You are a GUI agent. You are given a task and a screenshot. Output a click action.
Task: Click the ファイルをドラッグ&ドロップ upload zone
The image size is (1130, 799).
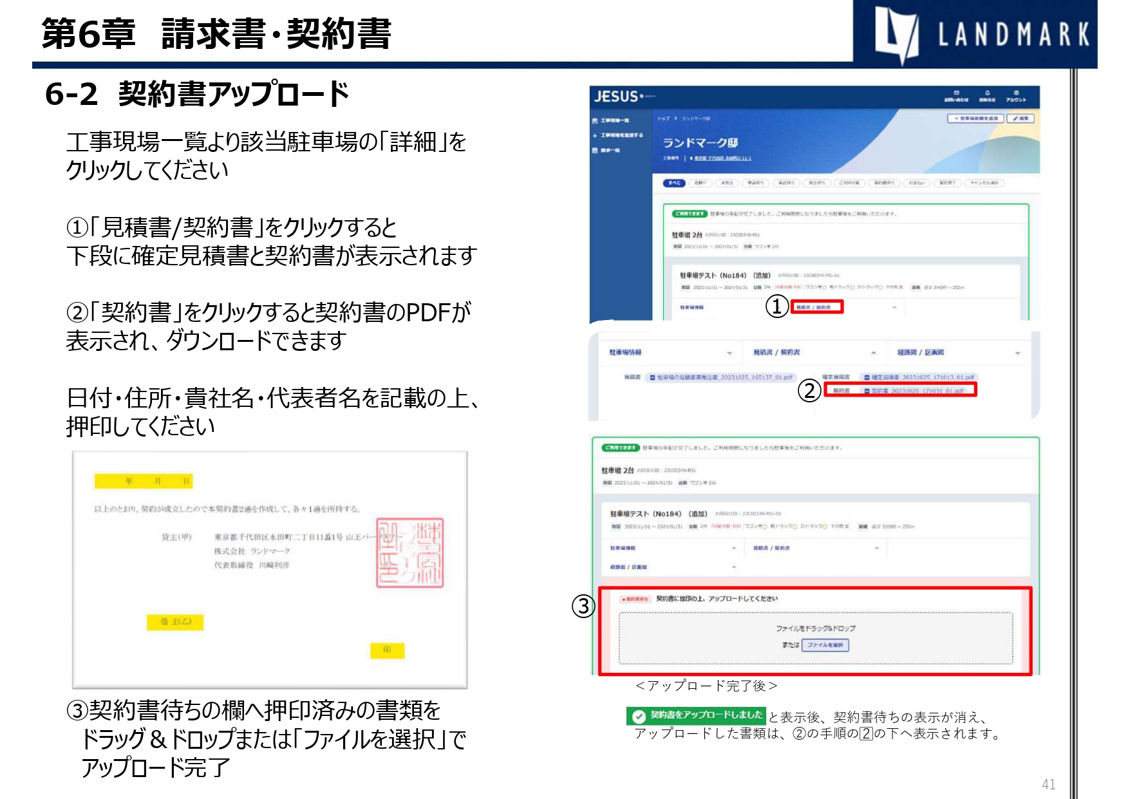click(x=816, y=637)
